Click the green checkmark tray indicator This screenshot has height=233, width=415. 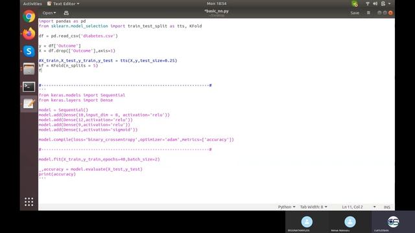(355, 4)
